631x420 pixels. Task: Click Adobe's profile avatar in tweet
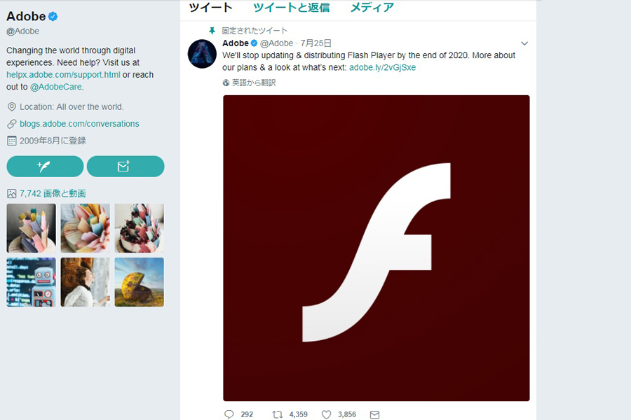[x=202, y=54]
